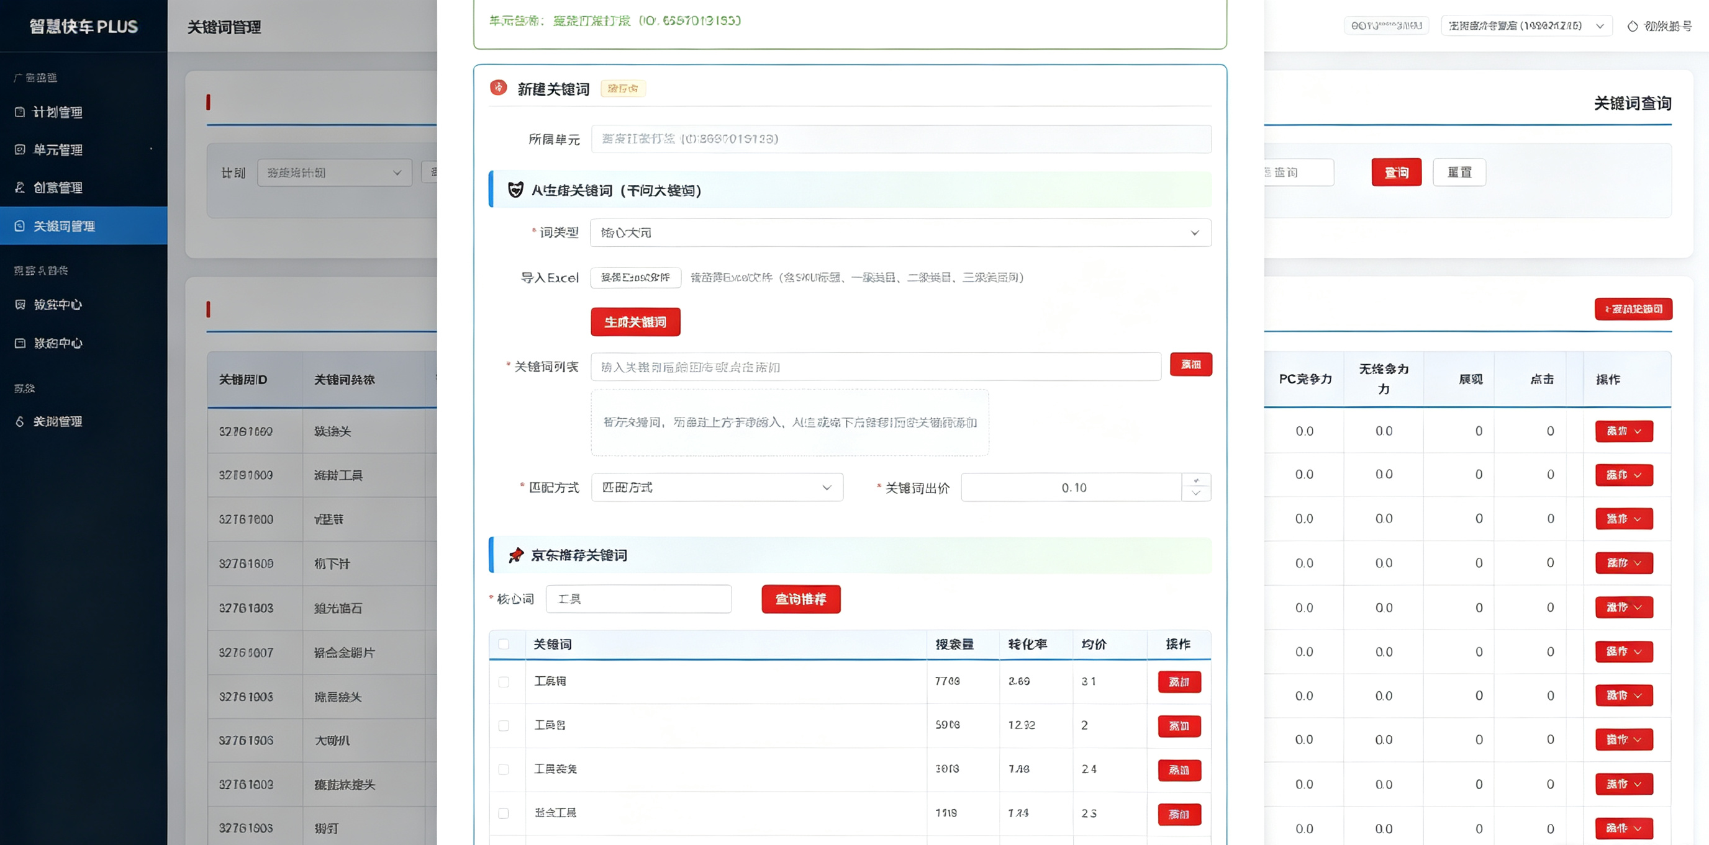Click the 创意管理 sidebar icon

point(20,187)
